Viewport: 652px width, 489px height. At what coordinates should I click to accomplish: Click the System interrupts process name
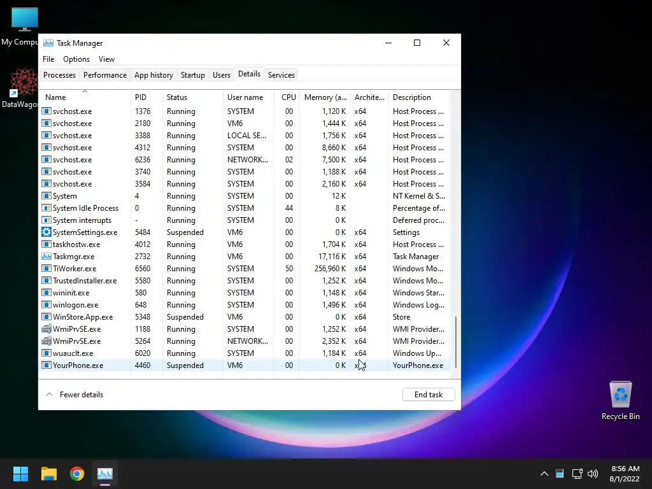click(82, 220)
